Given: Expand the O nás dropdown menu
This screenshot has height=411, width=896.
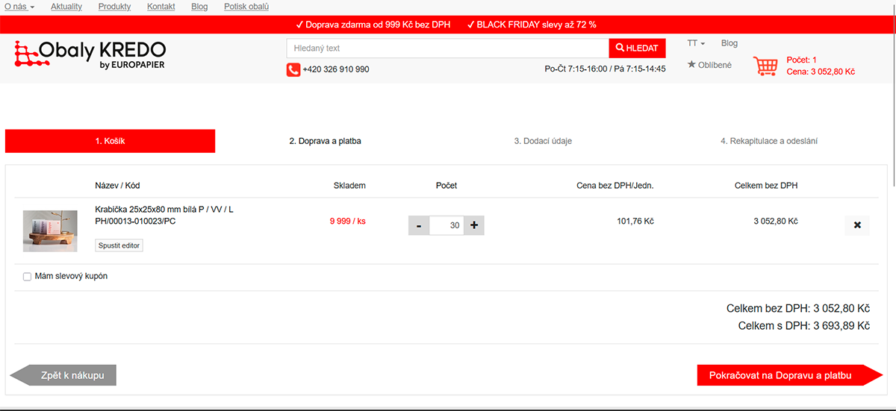Looking at the screenshot, I should point(19,7).
